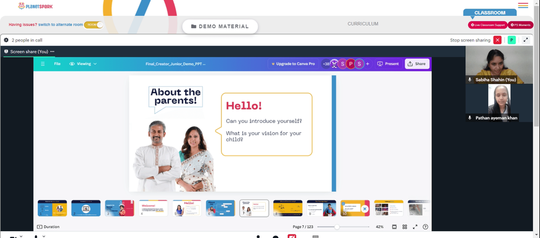Image resolution: width=540 pixels, height=238 pixels.
Task: Open the Viewing mode dropdown
Action: 83,64
